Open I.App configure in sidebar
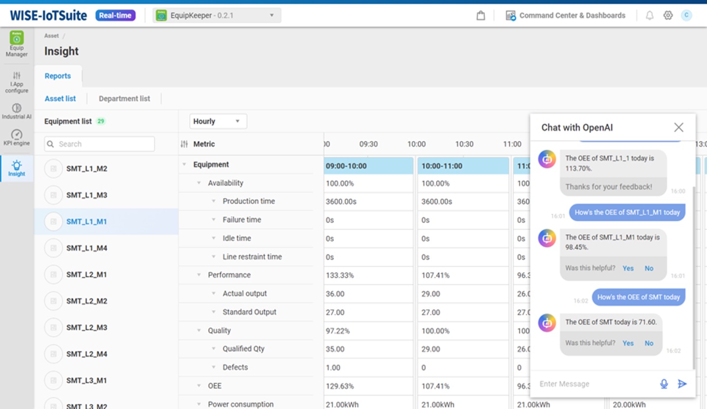This screenshot has width=707, height=409. coord(17,82)
